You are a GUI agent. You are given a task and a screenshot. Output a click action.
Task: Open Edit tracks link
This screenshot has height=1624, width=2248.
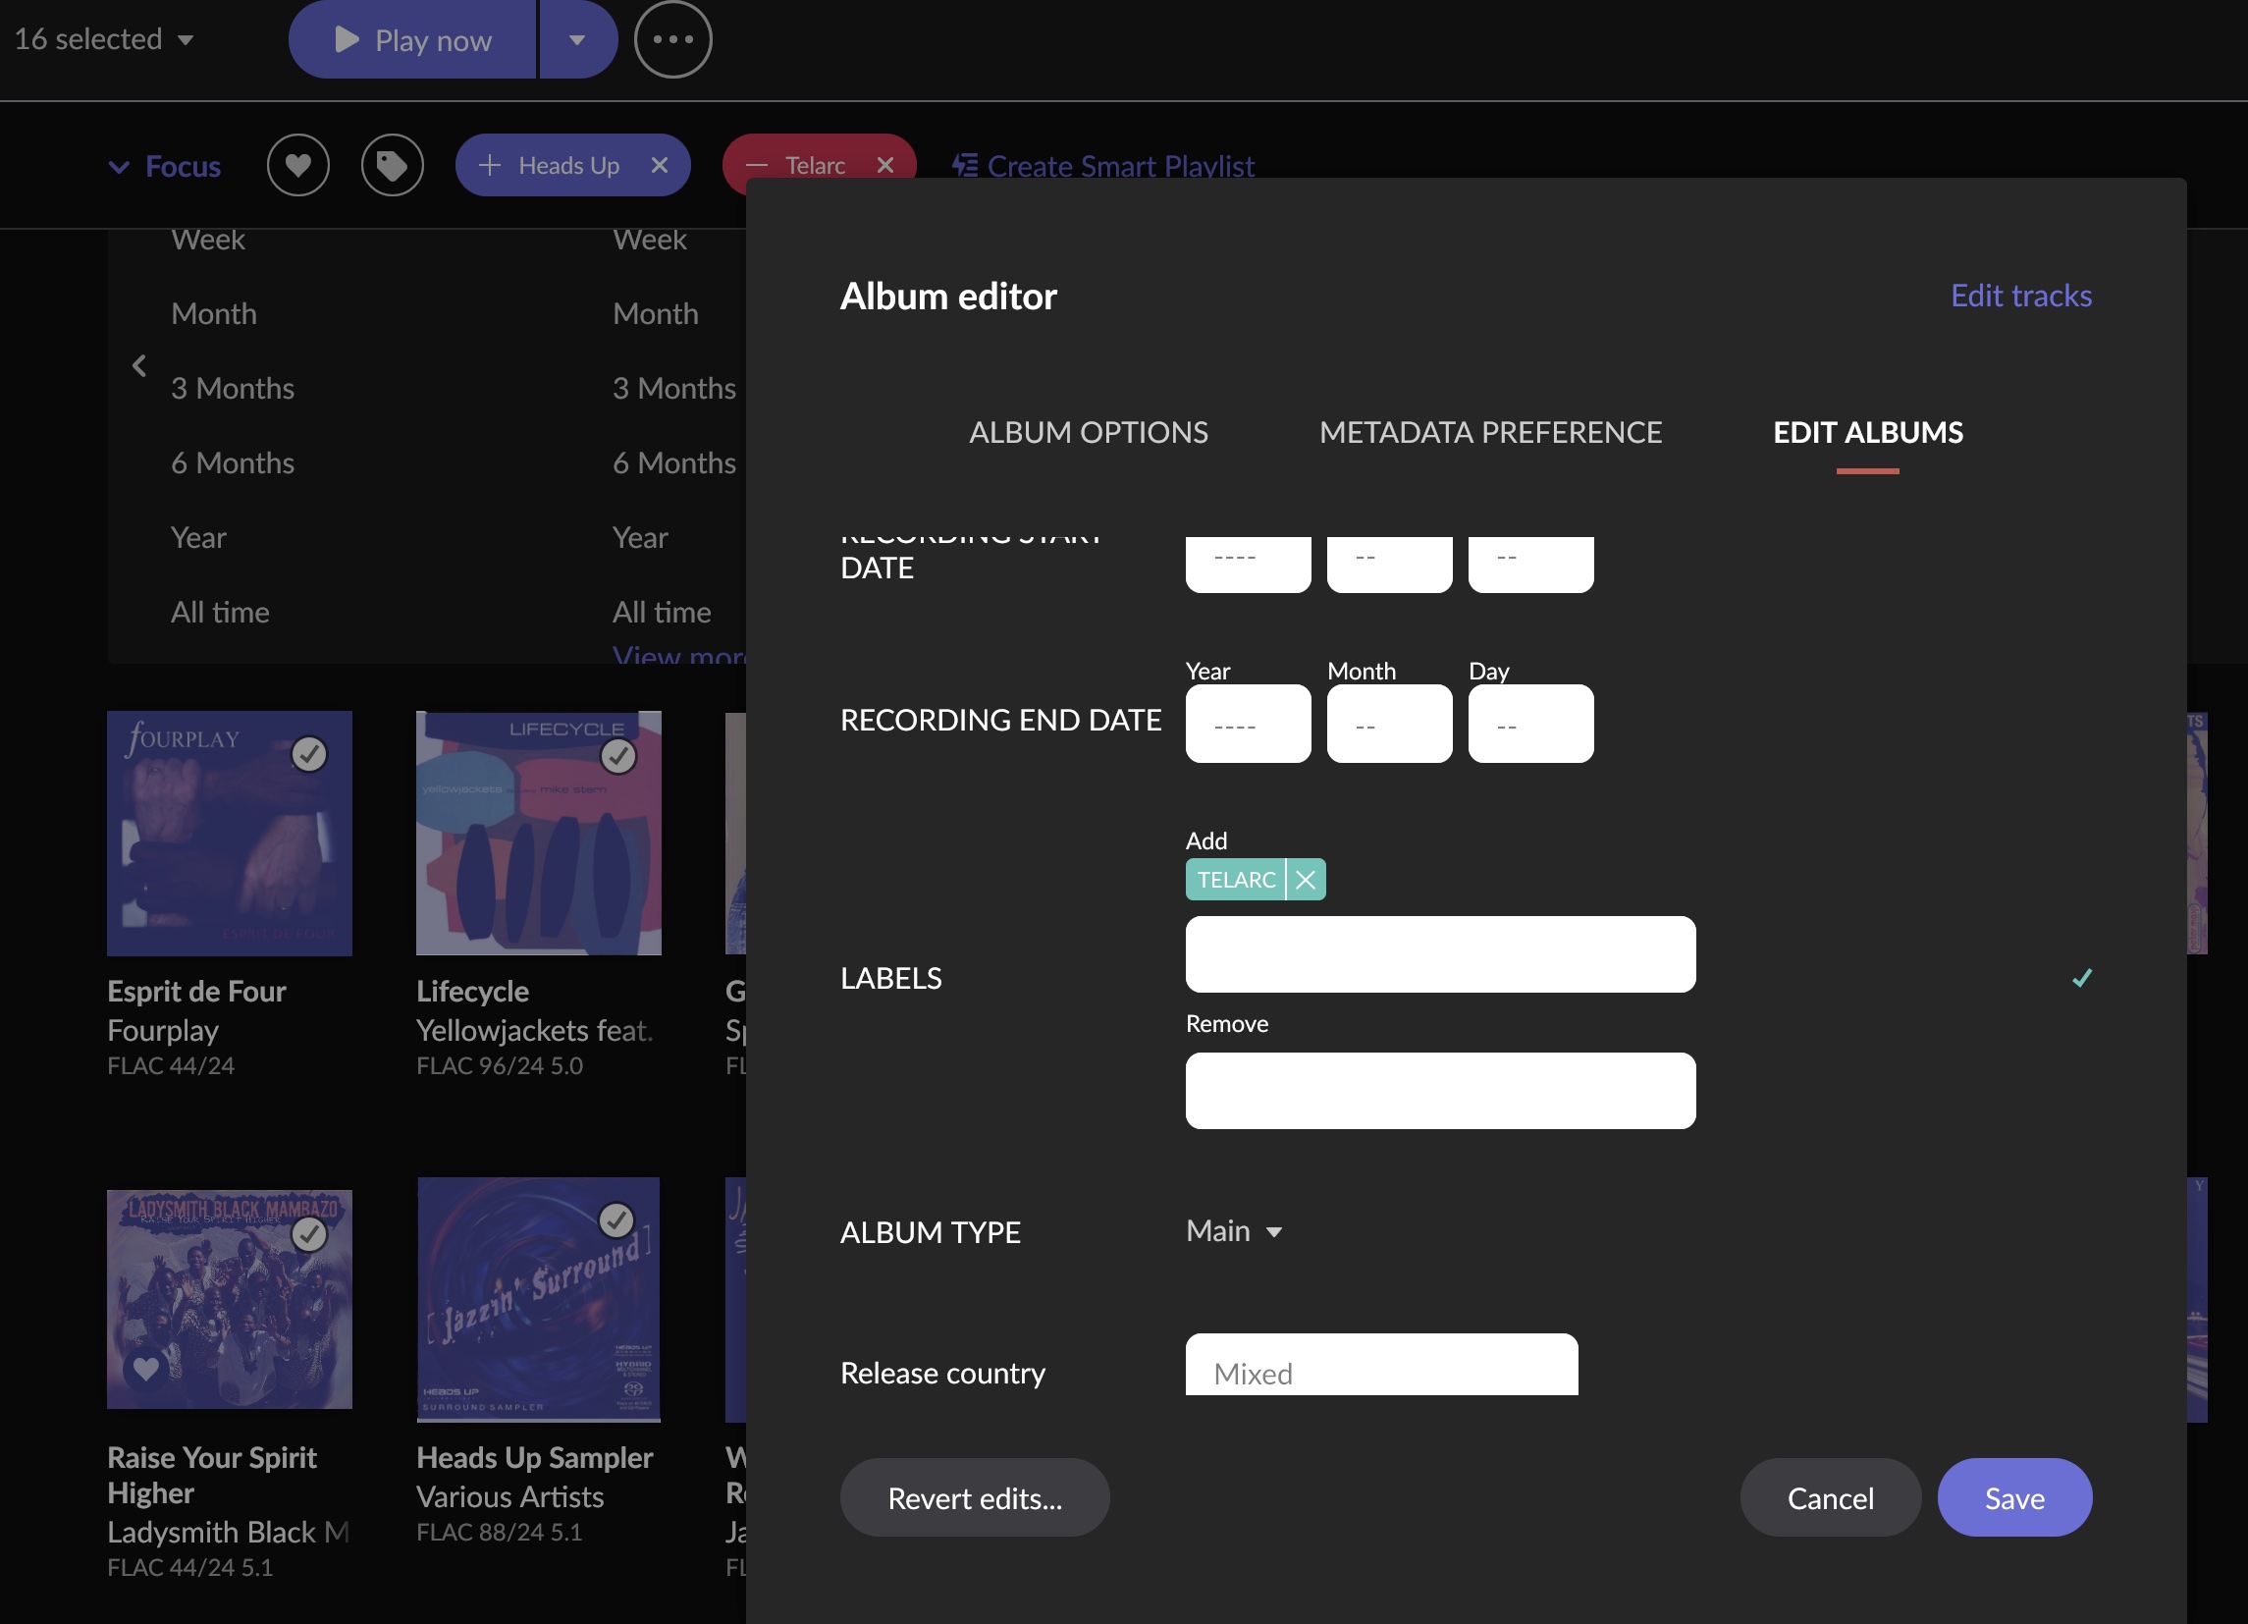pos(2021,296)
